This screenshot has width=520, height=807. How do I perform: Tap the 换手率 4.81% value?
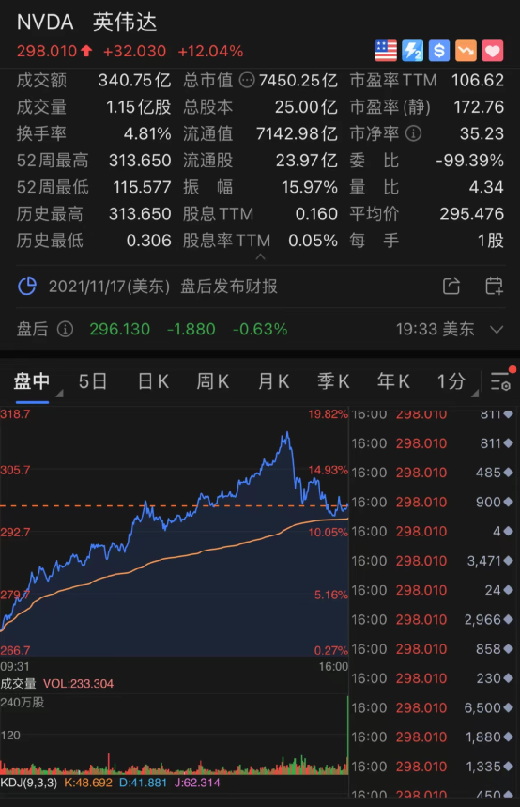click(x=147, y=133)
